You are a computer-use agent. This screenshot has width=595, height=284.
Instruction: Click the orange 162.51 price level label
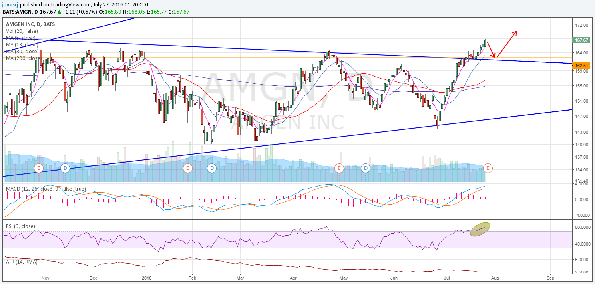581,65
